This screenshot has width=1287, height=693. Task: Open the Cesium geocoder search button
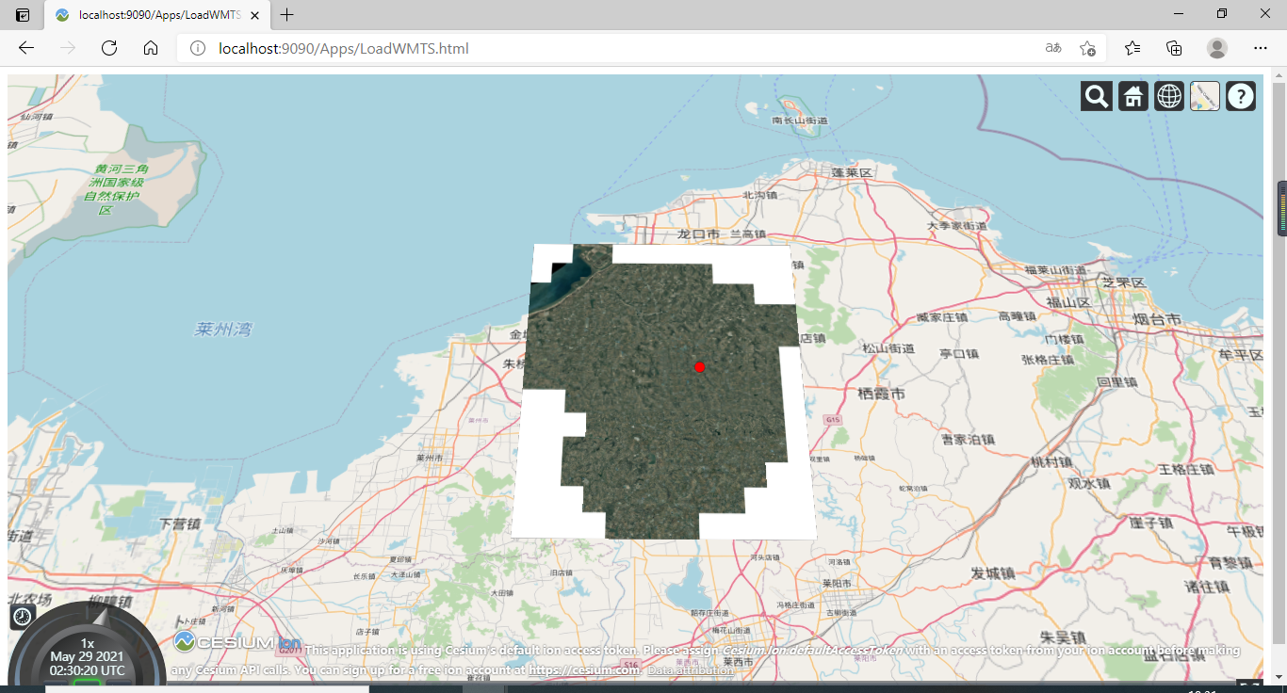click(x=1097, y=96)
